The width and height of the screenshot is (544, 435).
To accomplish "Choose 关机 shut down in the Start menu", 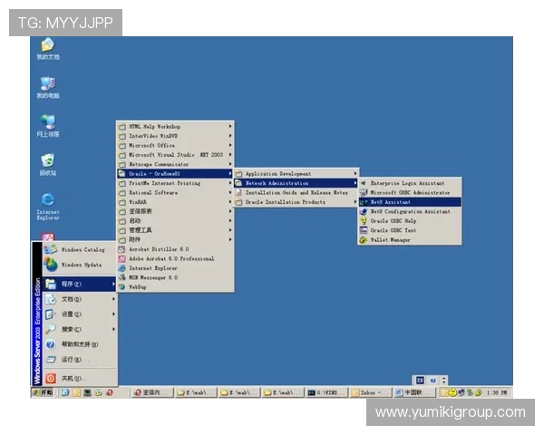I will [x=79, y=378].
